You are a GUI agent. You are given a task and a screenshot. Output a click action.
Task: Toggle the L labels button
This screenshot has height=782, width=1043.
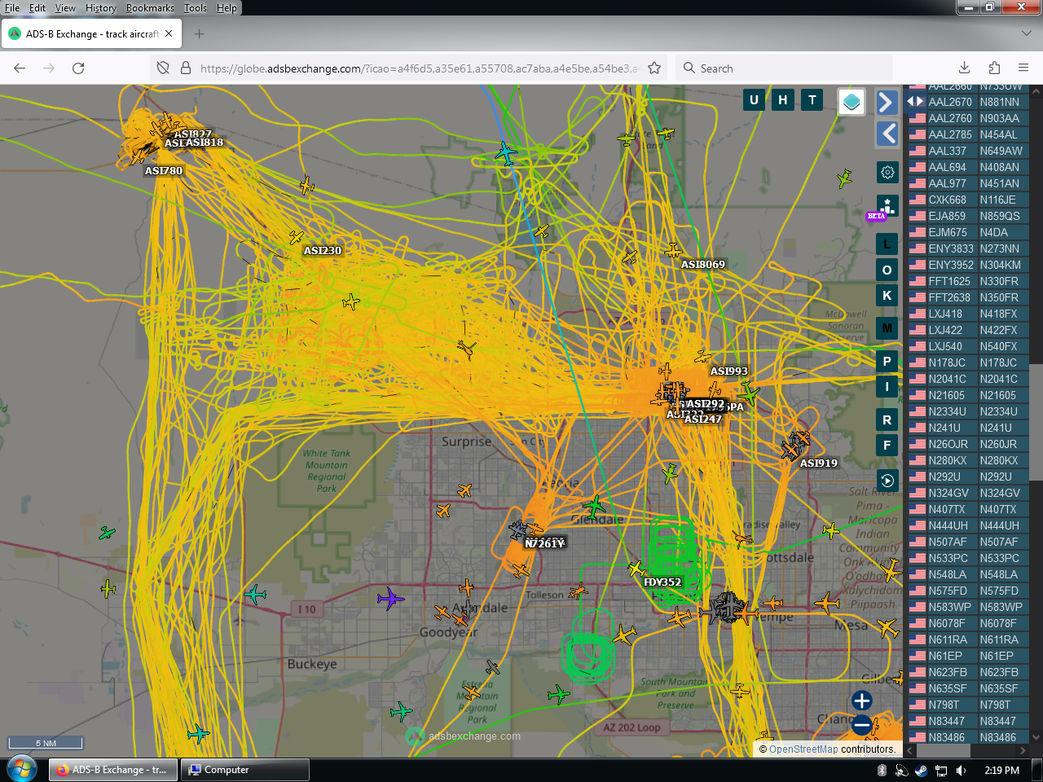pos(887,244)
